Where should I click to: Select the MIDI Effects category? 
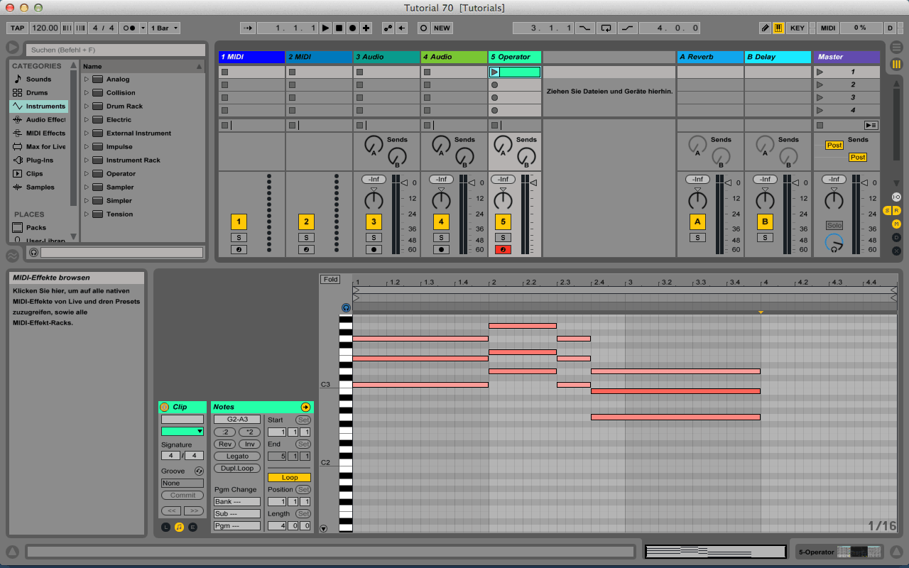(x=45, y=133)
